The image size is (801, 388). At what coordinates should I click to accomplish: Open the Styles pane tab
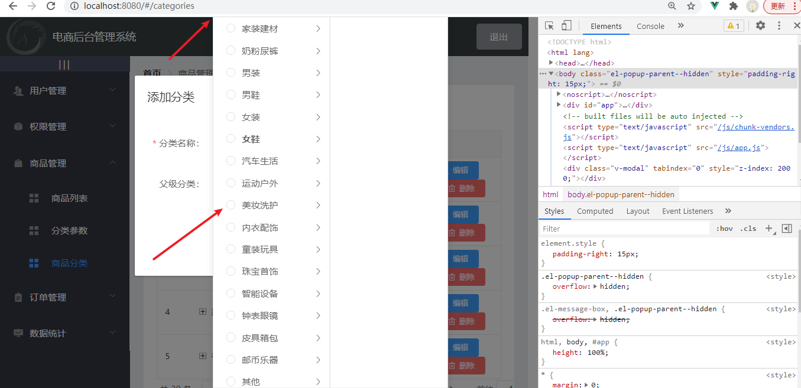[x=554, y=211]
